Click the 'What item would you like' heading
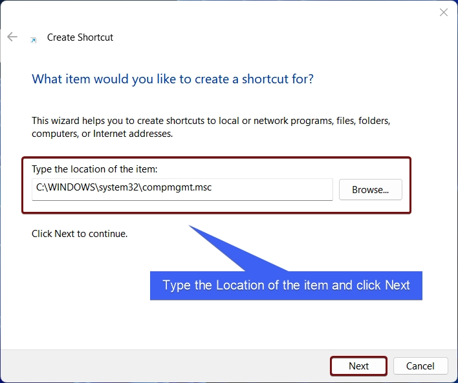Screen dimensions: 458x383 [x=173, y=79]
